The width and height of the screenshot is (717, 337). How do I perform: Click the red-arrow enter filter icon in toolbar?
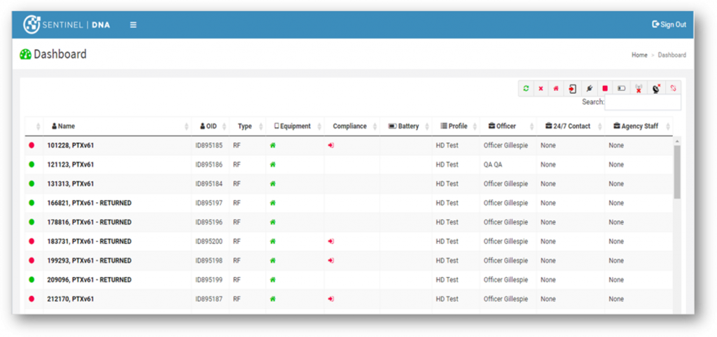click(x=572, y=89)
